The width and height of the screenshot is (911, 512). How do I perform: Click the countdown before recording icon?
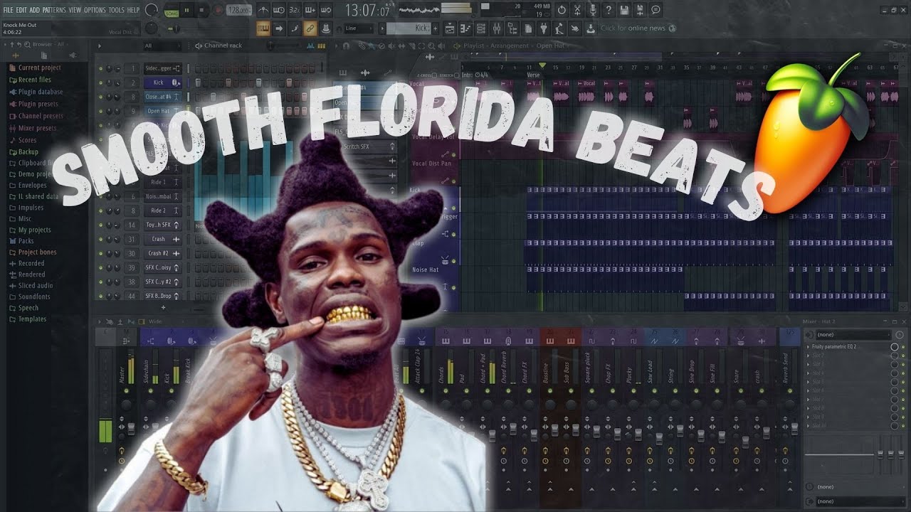pyautogui.click(x=295, y=10)
